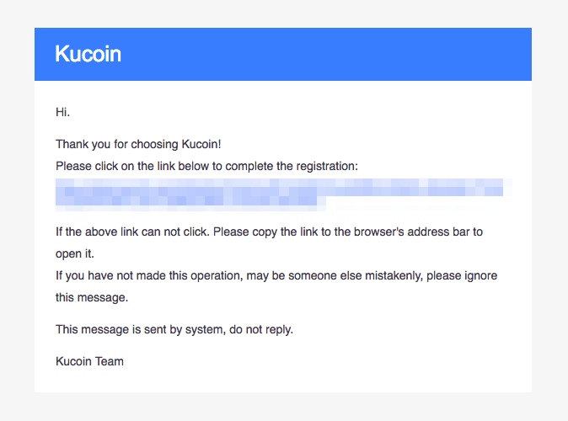Select the "Hi." greeting text
Screen dimensions: 568x421
(62, 112)
